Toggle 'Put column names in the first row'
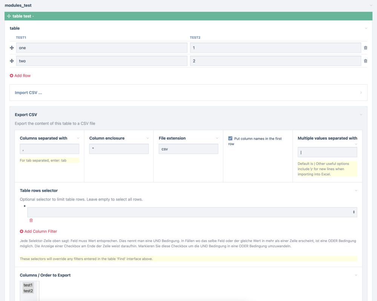Screen dimensions: 377x301 pyautogui.click(x=230, y=138)
